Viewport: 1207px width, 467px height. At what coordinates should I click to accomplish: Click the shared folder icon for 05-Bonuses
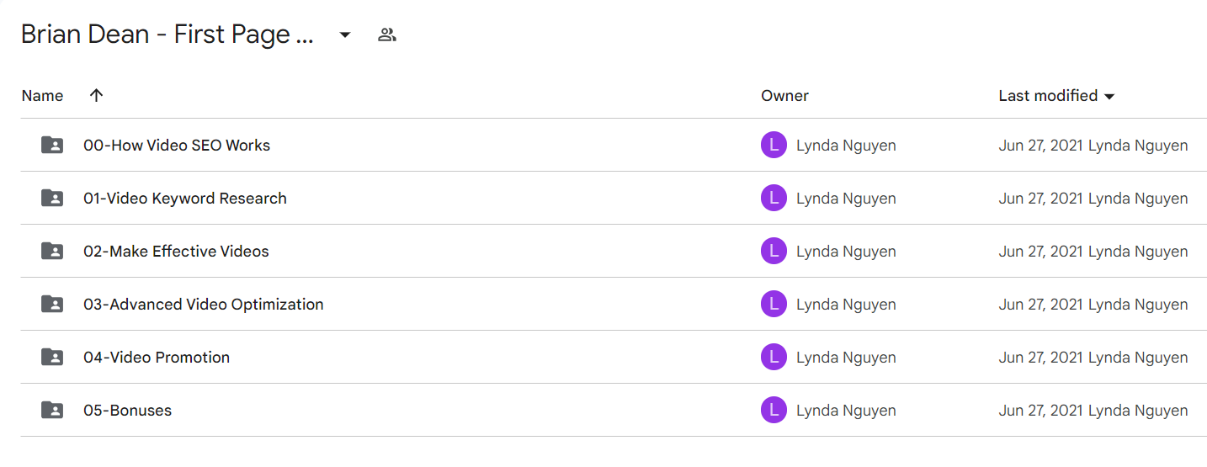52,410
